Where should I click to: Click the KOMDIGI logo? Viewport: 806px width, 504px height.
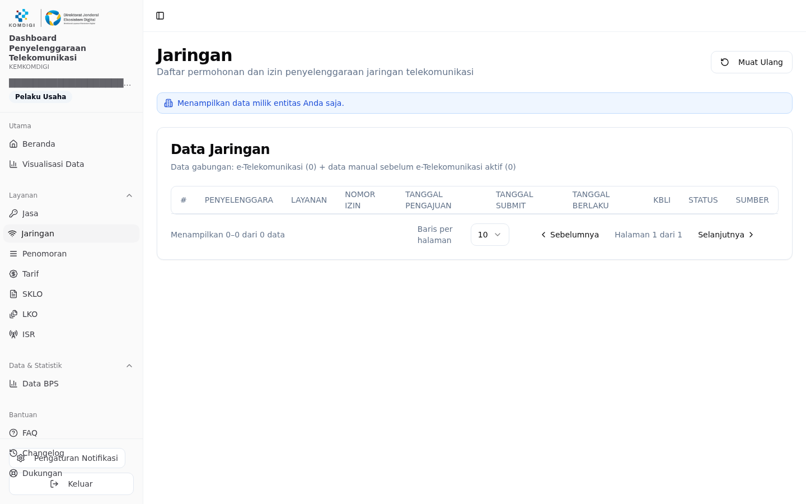(x=22, y=18)
